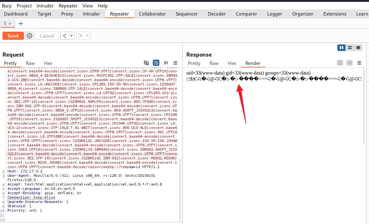Open request settings gear

[30, 36]
